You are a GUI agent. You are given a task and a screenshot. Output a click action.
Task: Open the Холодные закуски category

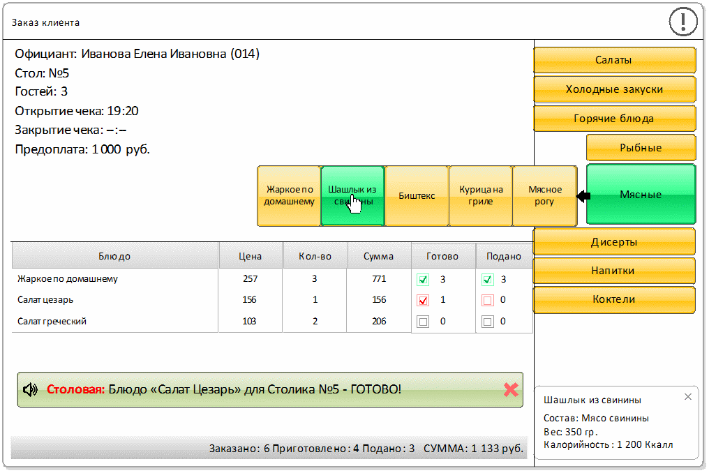pos(614,89)
